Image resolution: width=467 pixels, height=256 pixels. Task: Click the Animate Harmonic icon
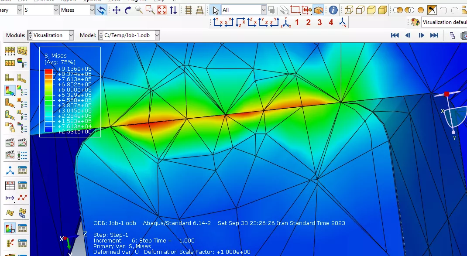click(10, 155)
